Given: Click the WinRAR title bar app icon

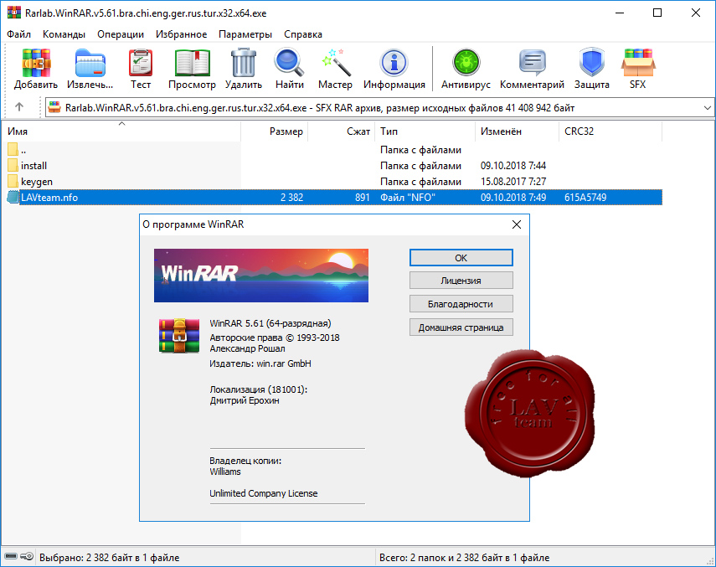Looking at the screenshot, I should (x=14, y=13).
